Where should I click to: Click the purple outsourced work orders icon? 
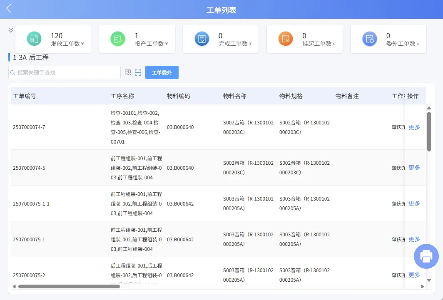[x=369, y=39]
